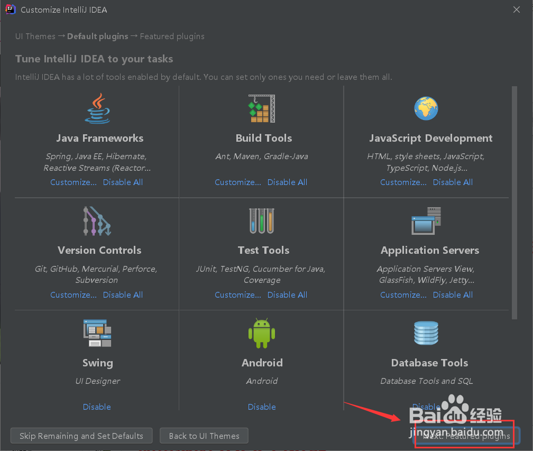Viewport: 533px width, 451px height.
Task: Select the JavaScript Development heading
Action: pos(430,139)
